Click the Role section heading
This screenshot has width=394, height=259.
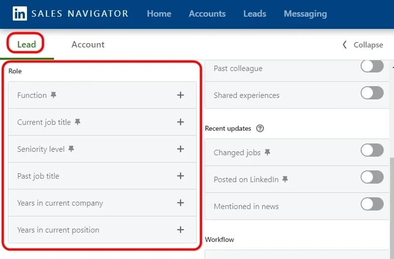tap(15, 71)
